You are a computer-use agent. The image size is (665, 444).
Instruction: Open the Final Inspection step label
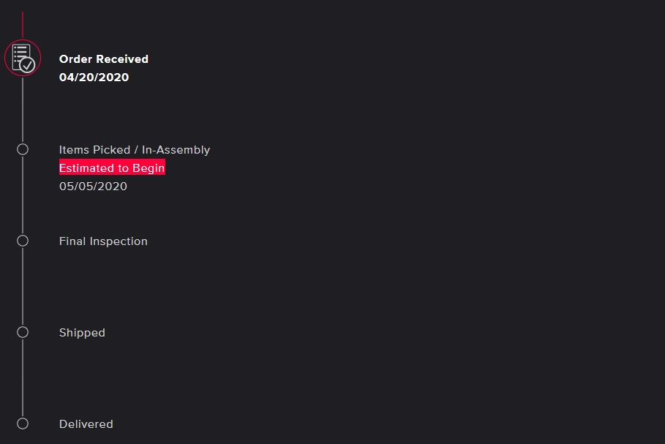pyautogui.click(x=103, y=241)
